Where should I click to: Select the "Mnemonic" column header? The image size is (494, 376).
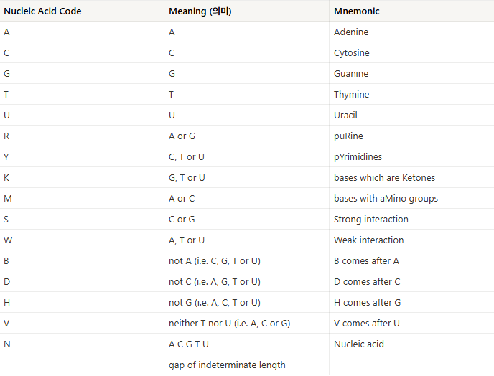pyautogui.click(x=357, y=11)
